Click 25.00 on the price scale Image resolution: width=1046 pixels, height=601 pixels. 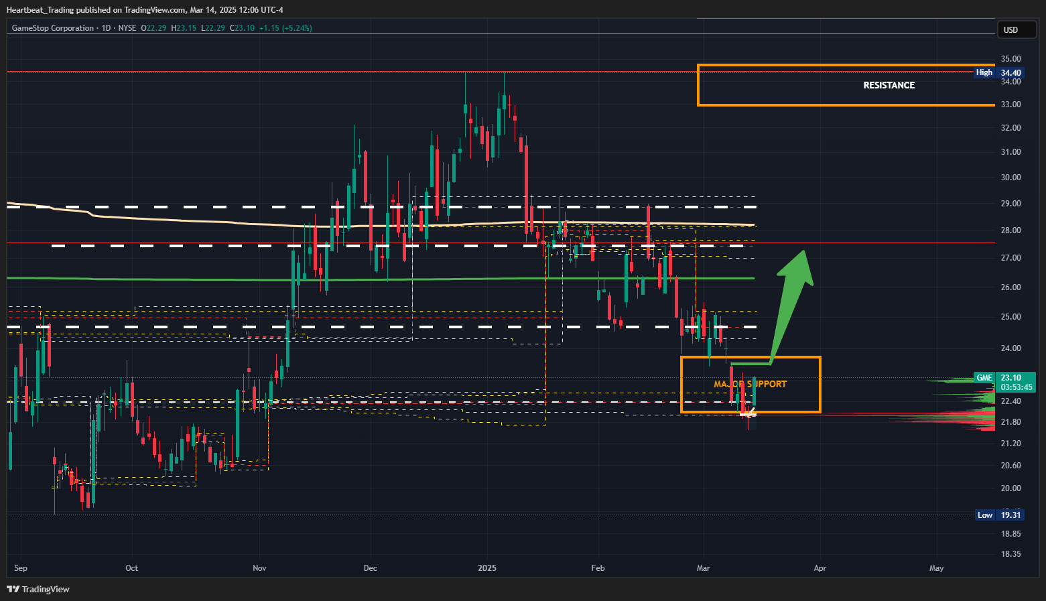1010,317
